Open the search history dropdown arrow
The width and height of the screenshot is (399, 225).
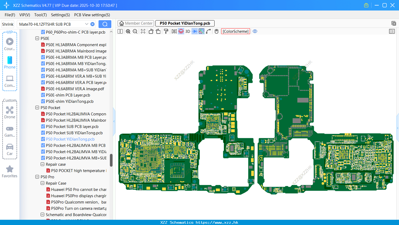[x=87, y=24]
